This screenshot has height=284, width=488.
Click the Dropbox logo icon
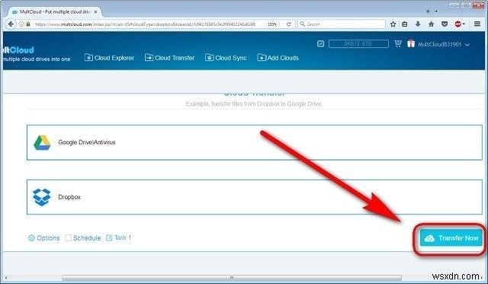42,197
